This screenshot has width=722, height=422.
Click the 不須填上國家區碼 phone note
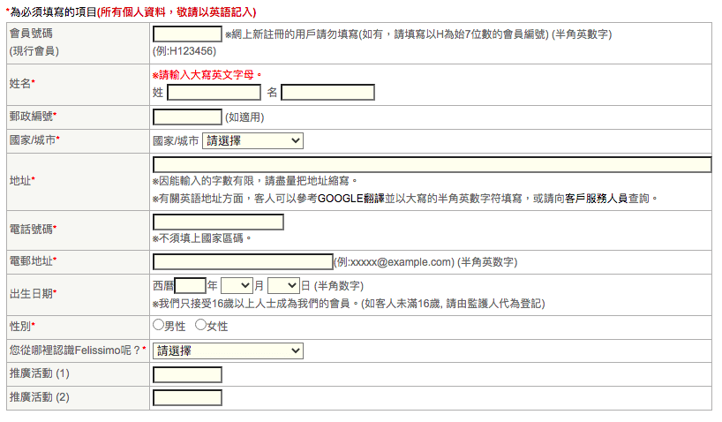(202, 238)
